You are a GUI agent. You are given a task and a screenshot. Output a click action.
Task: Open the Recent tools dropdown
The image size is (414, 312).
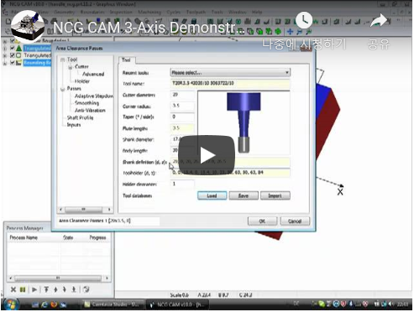tap(230, 73)
